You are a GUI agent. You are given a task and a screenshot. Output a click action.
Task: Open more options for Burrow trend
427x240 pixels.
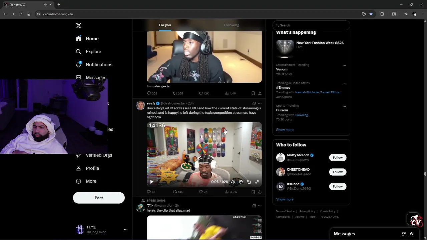[344, 107]
